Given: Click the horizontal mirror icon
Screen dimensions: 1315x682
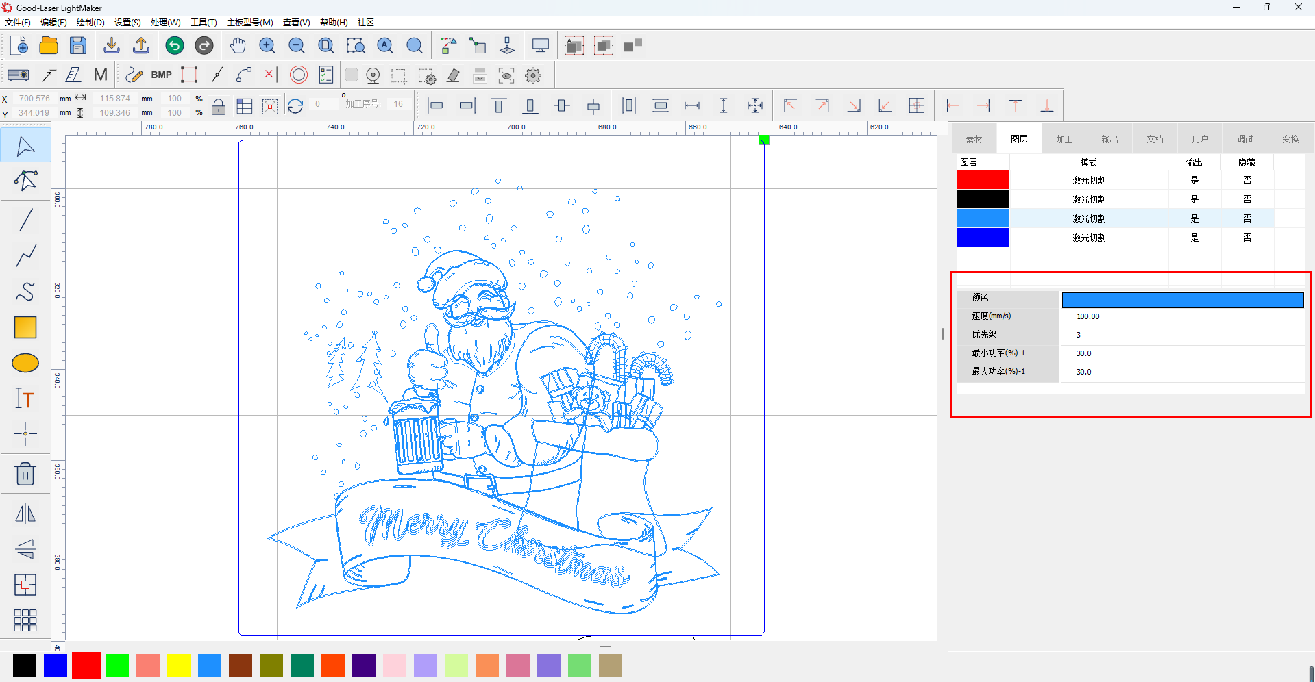Looking at the screenshot, I should click(25, 514).
